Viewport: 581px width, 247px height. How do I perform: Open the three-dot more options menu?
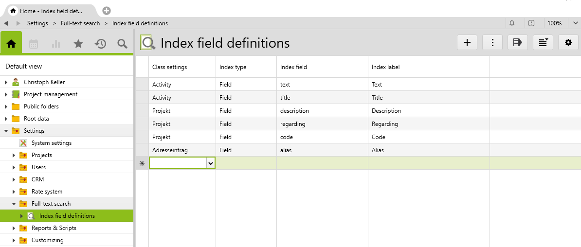tap(492, 42)
